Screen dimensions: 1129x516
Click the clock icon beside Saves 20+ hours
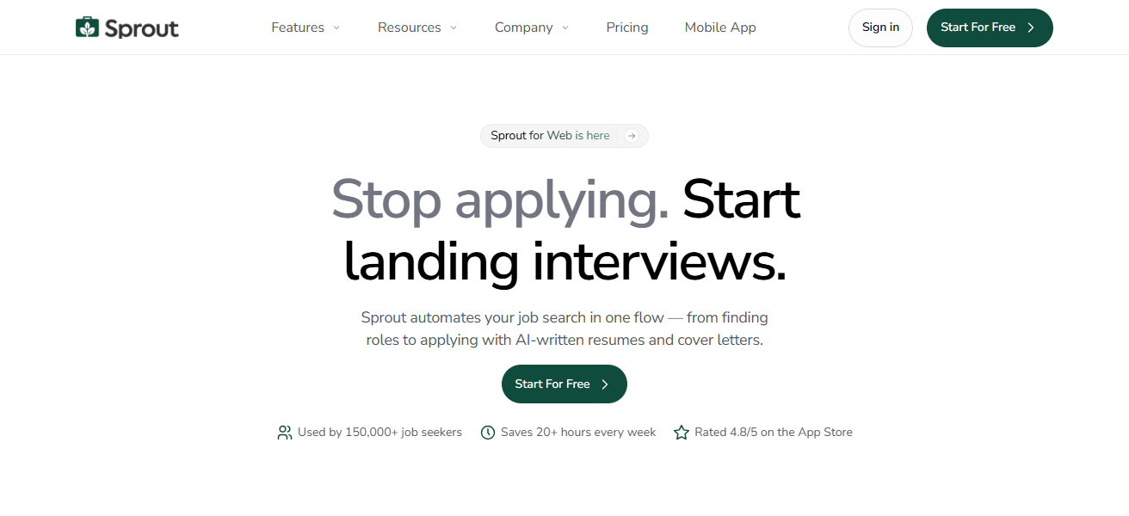(x=488, y=433)
